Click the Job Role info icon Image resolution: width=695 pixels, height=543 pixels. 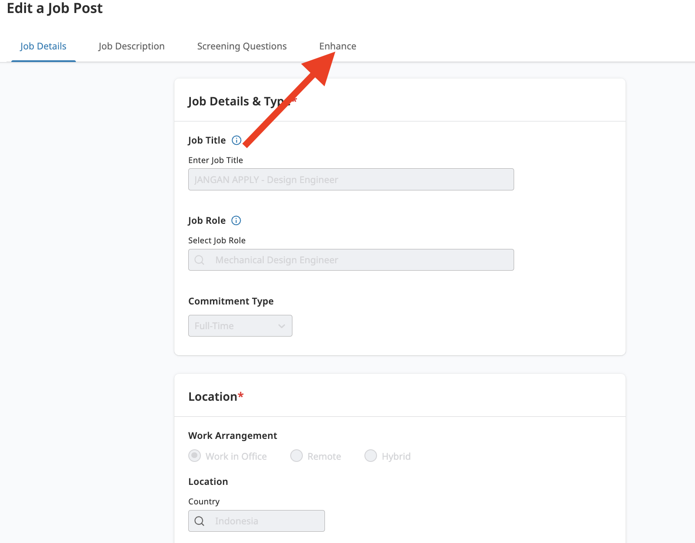pos(236,220)
